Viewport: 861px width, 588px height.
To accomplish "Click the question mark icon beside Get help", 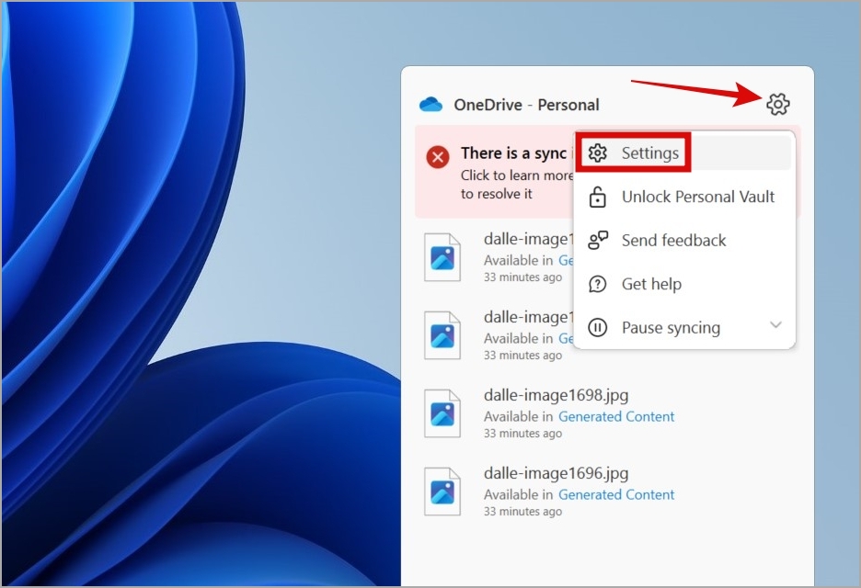I will coord(597,284).
